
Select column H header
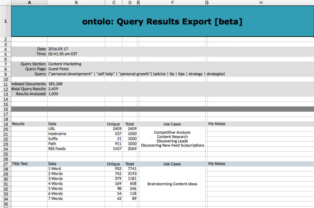point(261,3)
